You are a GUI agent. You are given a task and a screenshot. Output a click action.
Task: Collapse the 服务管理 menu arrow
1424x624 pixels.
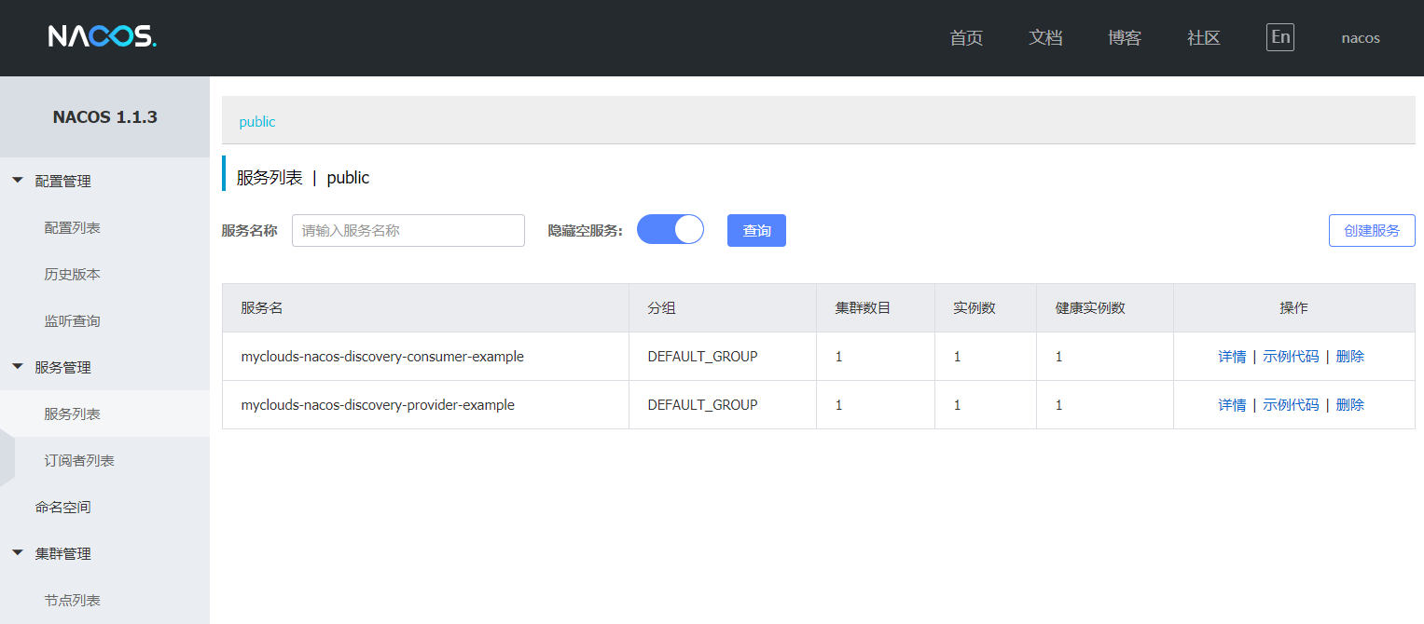[x=18, y=367]
